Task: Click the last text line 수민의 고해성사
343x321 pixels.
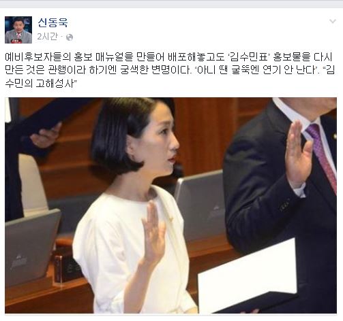Action: pyautogui.click(x=41, y=84)
